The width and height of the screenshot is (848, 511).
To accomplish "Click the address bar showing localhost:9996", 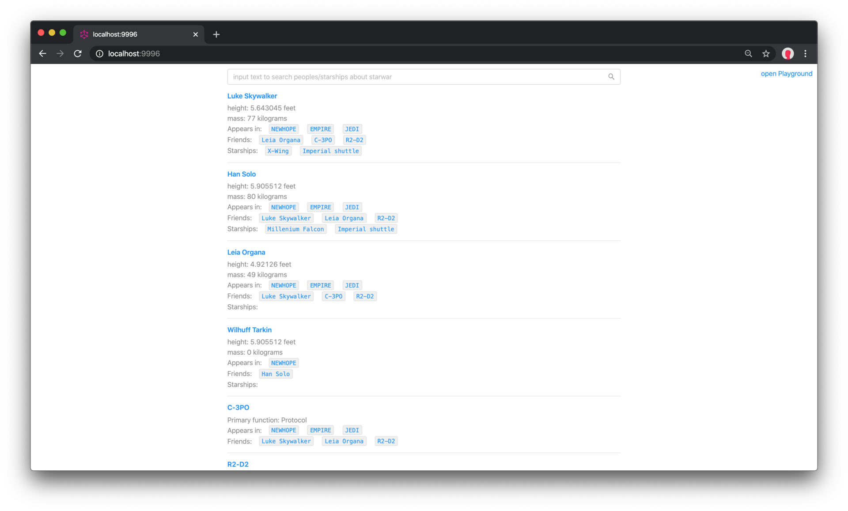I will point(415,53).
